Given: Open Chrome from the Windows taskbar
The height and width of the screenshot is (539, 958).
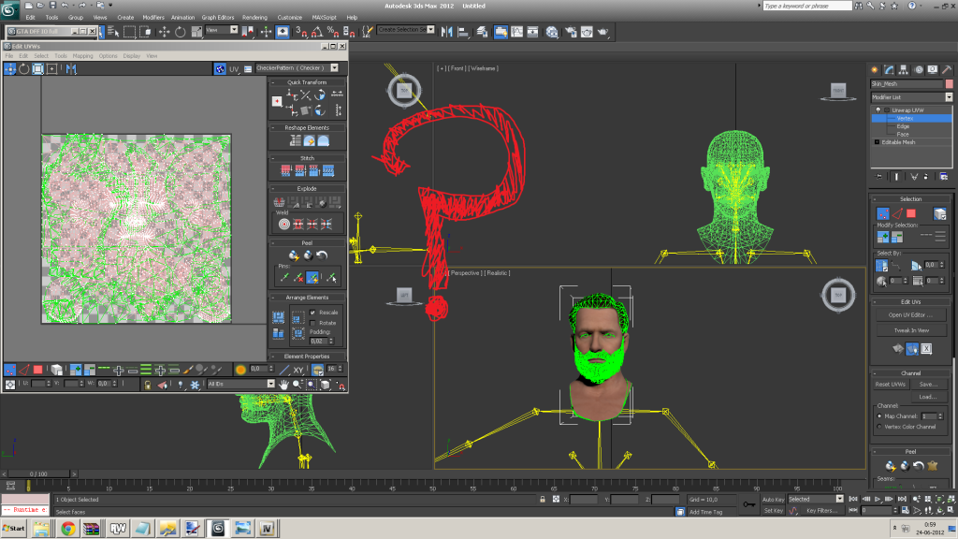Looking at the screenshot, I should point(67,529).
